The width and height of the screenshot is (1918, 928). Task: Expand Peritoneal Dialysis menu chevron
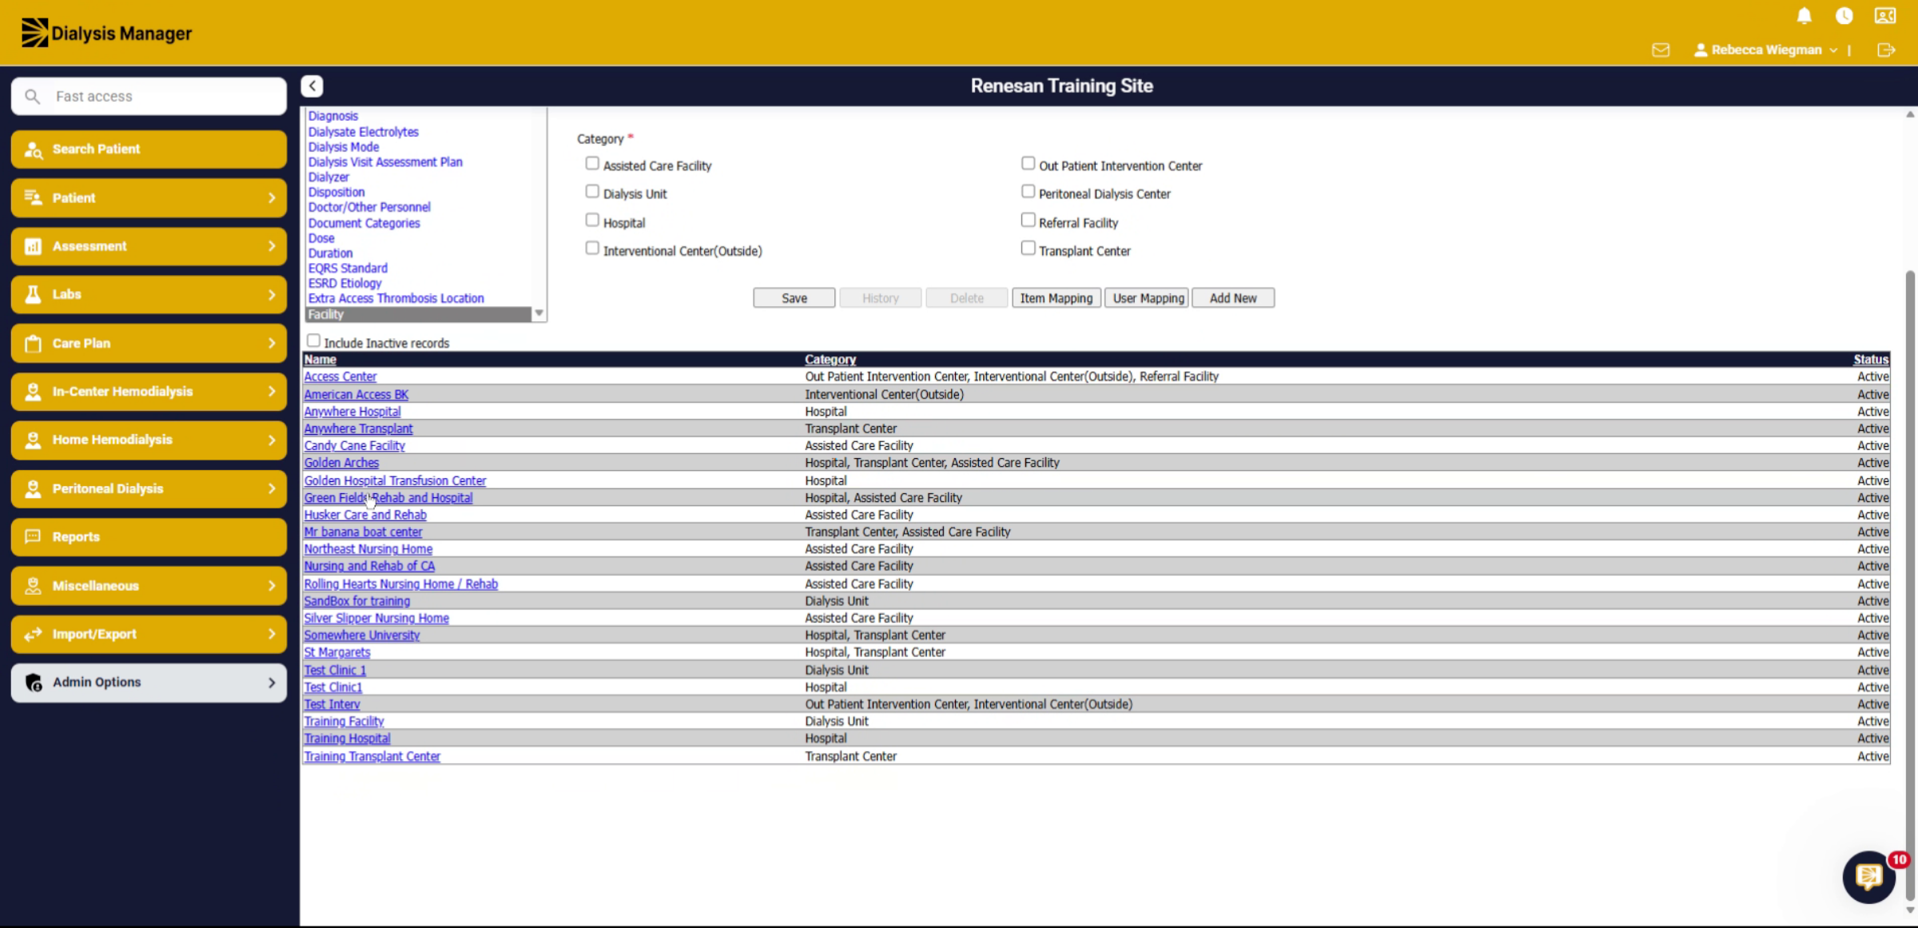(272, 488)
